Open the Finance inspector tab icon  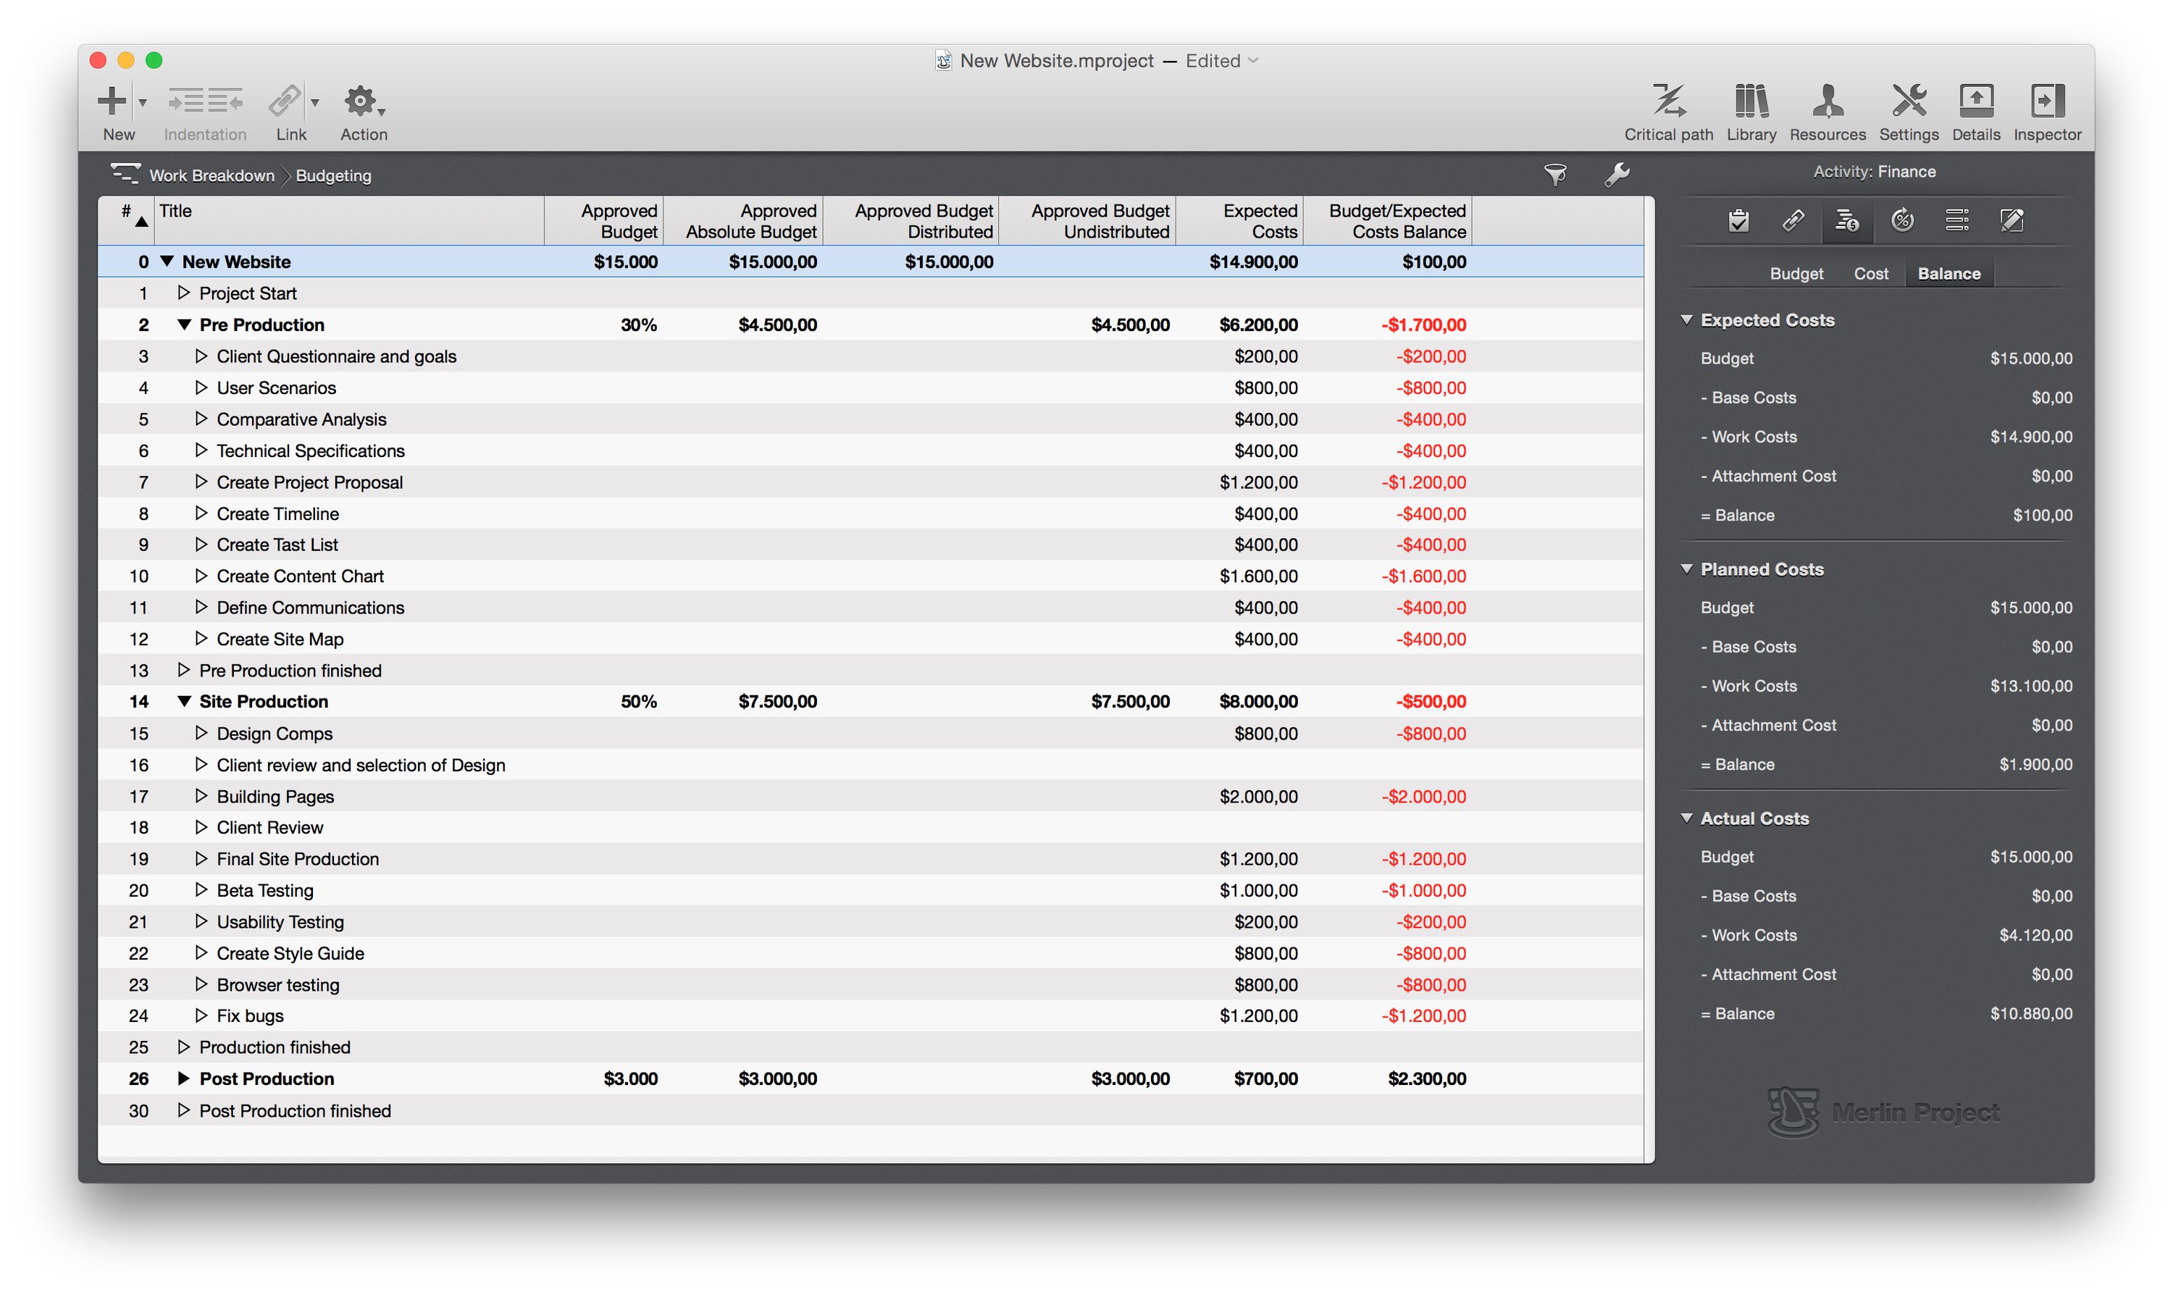click(x=1846, y=221)
